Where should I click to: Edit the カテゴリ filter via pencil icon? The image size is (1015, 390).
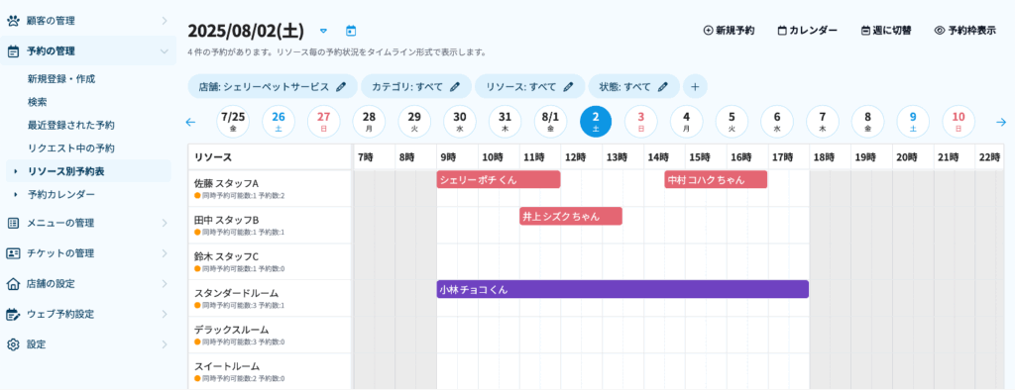pyautogui.click(x=455, y=86)
